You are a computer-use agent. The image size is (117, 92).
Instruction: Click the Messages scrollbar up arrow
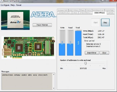(54, 75)
